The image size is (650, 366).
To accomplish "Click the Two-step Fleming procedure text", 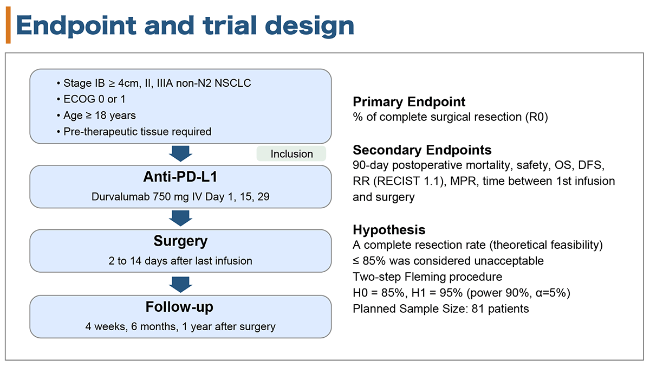I will 427,277.
